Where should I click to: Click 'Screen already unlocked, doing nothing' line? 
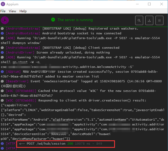(x=73, y=52)
